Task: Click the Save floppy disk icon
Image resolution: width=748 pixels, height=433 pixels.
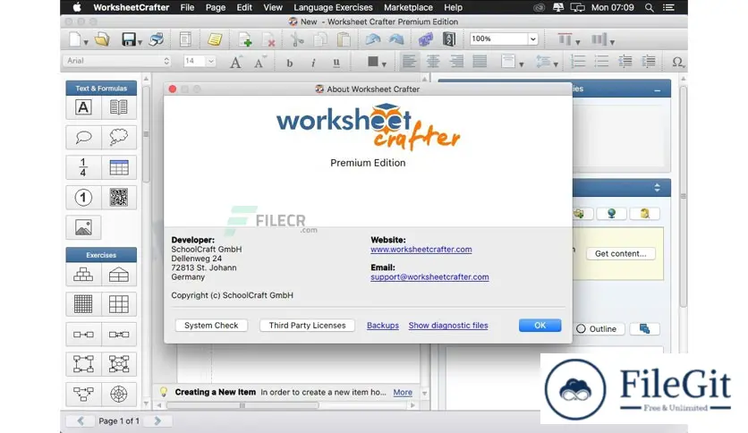Action: click(x=128, y=39)
